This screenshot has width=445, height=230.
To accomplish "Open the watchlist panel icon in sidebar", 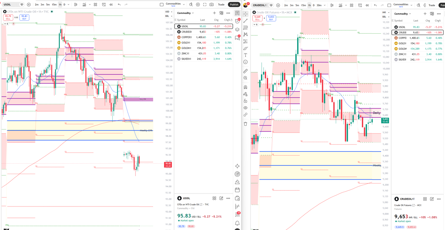I will tap(237, 13).
